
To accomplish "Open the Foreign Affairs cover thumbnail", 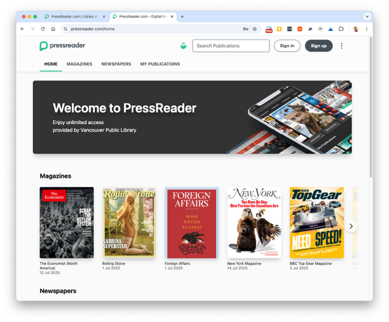I will (x=192, y=223).
